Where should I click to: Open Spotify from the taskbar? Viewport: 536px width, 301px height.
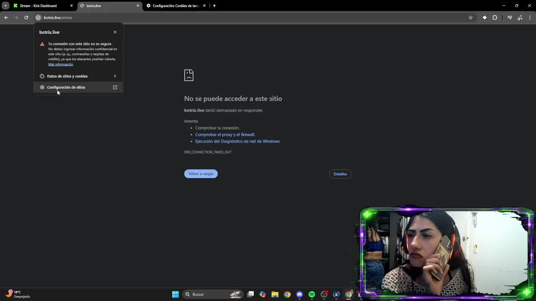tap(312, 294)
